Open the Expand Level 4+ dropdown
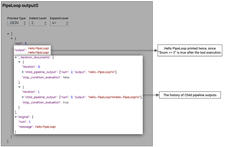 (x=59, y=23)
